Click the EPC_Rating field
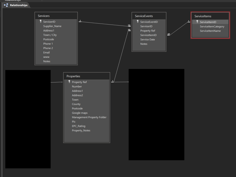236x177 pixels. [78, 126]
